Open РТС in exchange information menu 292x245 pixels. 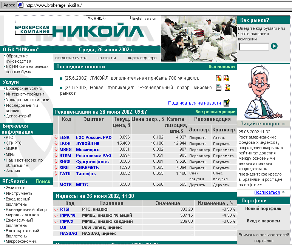click(9, 137)
